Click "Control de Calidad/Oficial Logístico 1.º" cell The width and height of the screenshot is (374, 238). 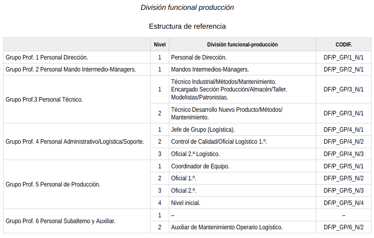tap(219, 141)
